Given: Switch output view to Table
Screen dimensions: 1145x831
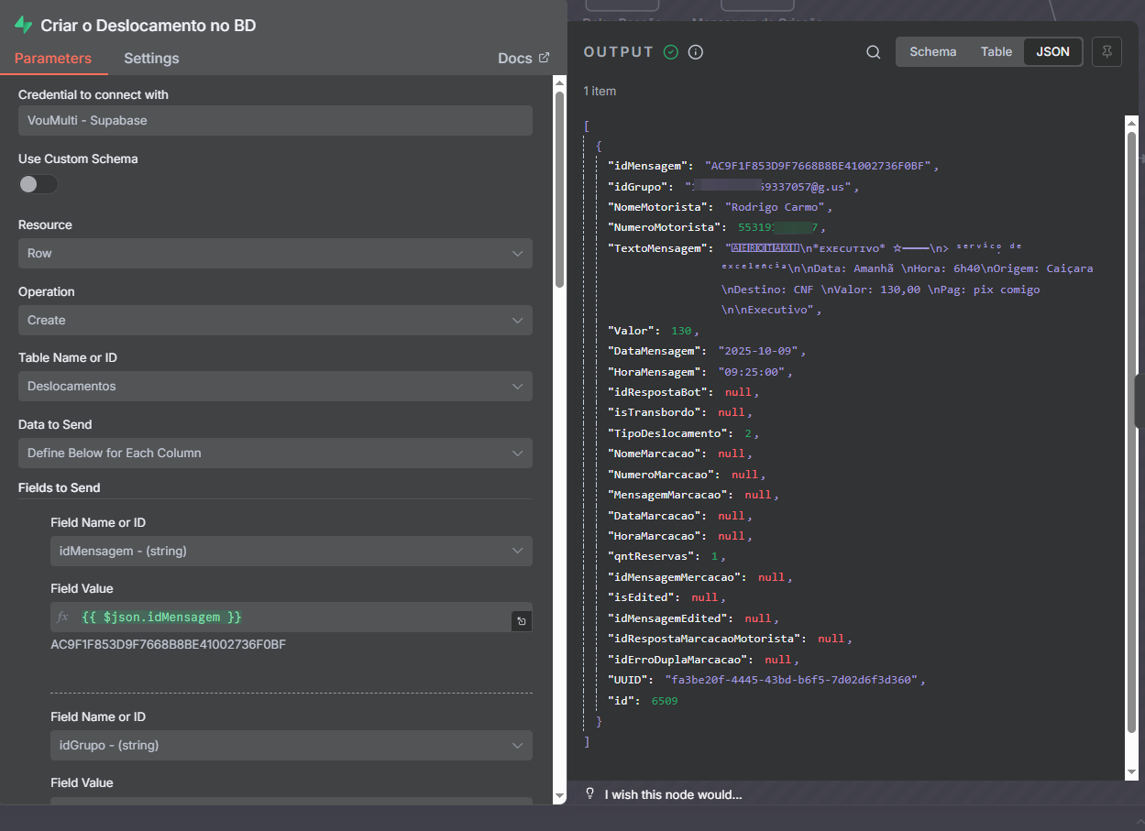Looking at the screenshot, I should [x=996, y=52].
